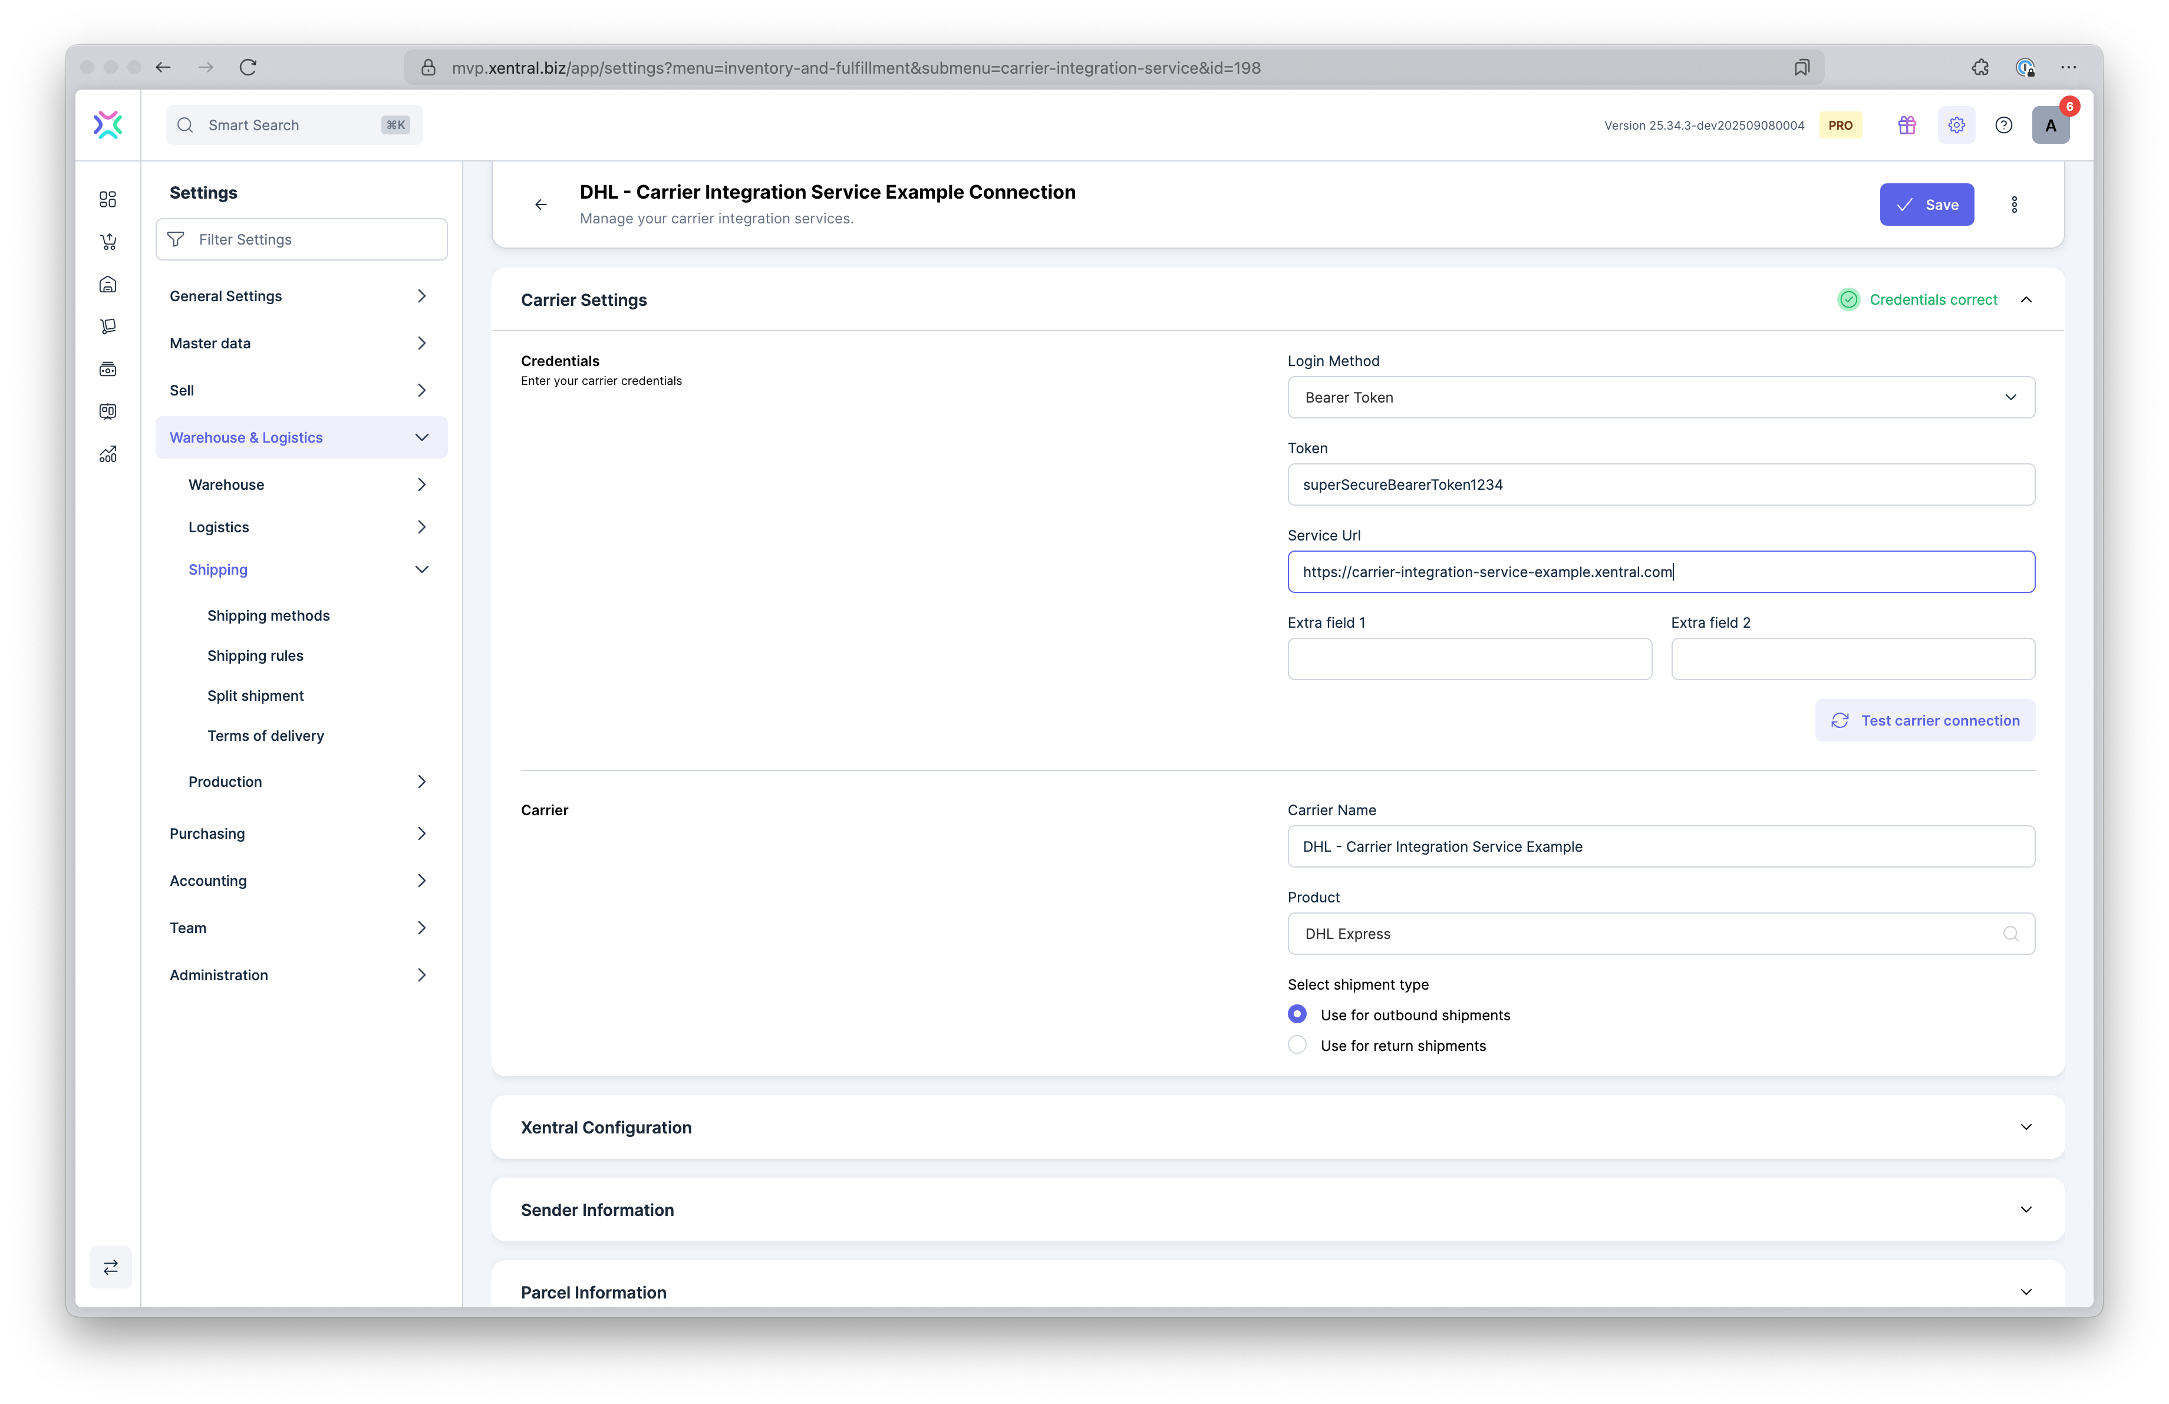Open the browser three-dot menu

(2069, 67)
